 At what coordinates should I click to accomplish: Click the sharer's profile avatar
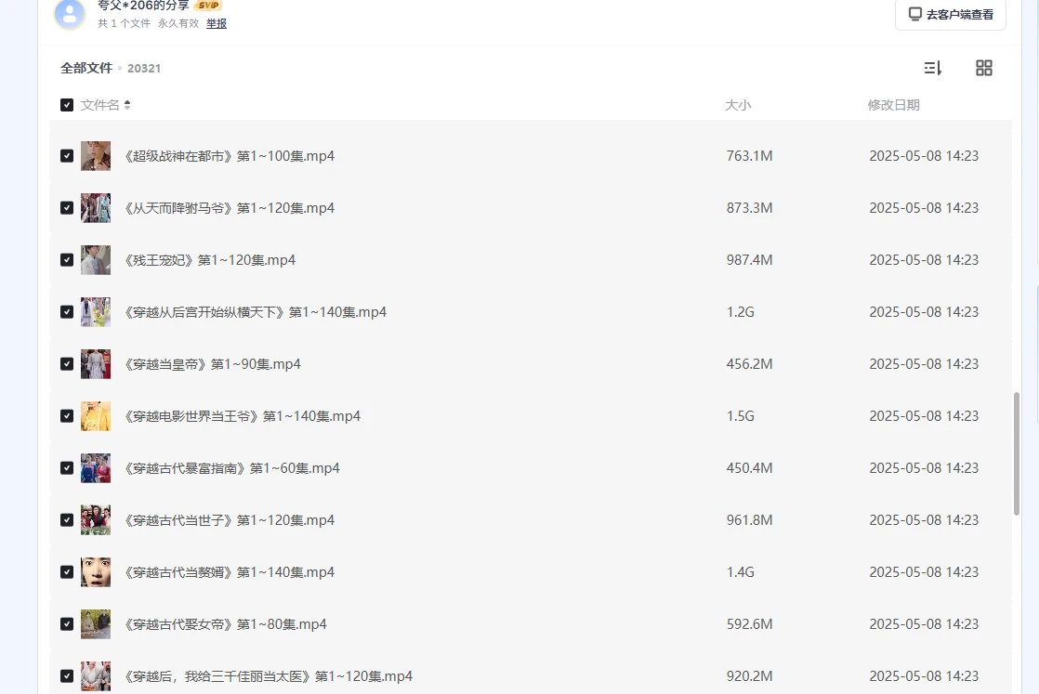click(x=70, y=14)
